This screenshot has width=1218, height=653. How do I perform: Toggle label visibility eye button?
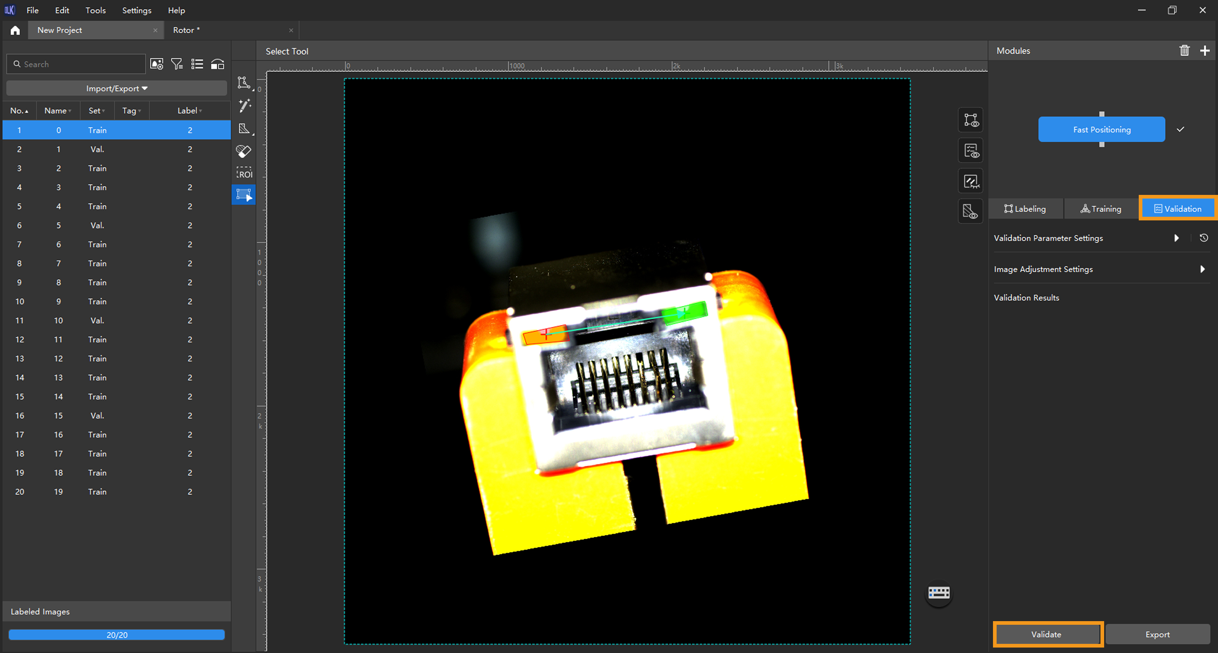(x=970, y=120)
